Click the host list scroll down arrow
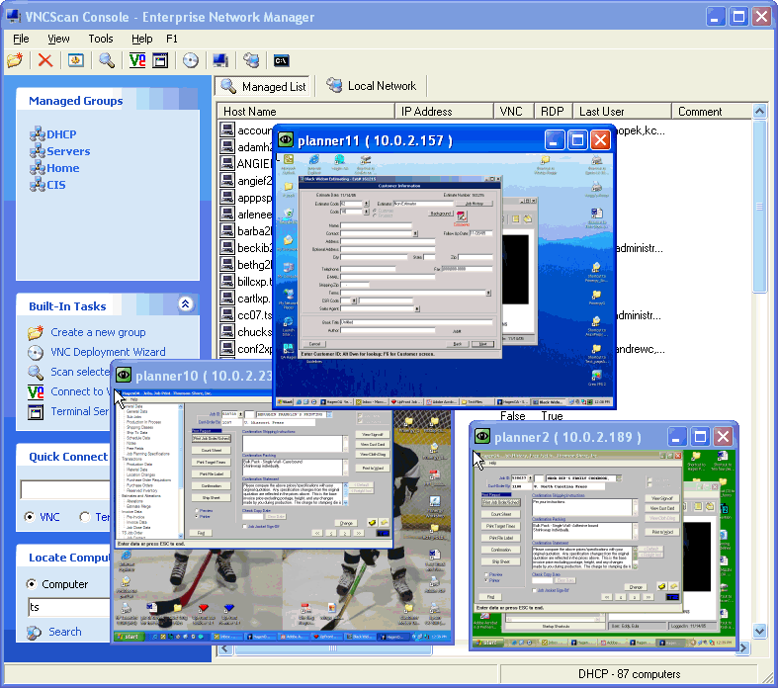Viewport: 778px width, 688px height. (x=759, y=631)
